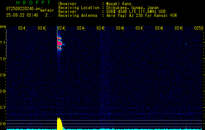Image resolution: width=205 pixels, height=130 pixels.
Task: Click Shibukawa, Gunma, Japan text
Action: 132,8
